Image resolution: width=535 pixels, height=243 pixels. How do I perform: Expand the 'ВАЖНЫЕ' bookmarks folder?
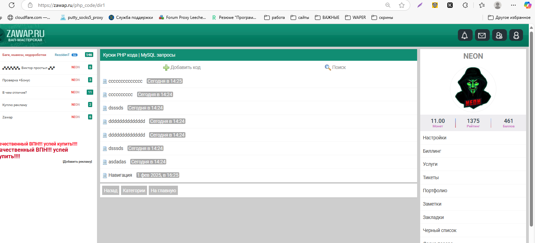pyautogui.click(x=327, y=18)
